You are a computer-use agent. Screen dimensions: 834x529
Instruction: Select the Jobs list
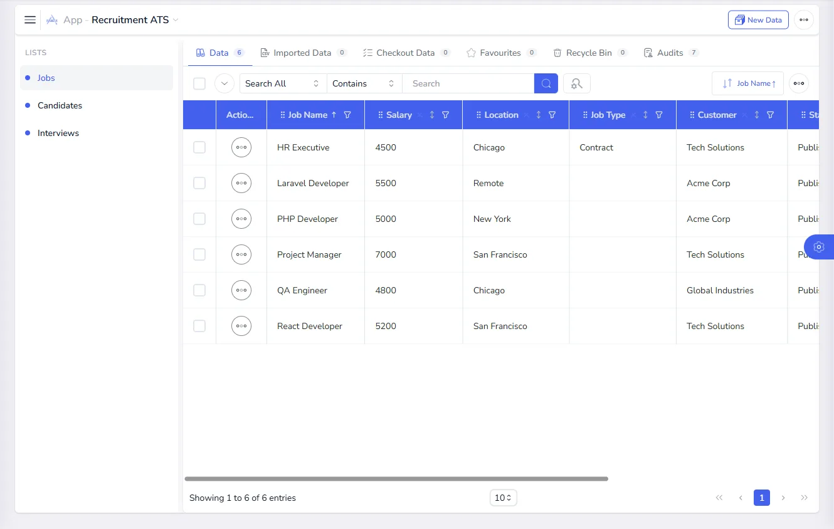coord(97,78)
